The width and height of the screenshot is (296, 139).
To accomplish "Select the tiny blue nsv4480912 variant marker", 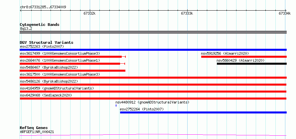I will pyautogui.click(x=116, y=105).
